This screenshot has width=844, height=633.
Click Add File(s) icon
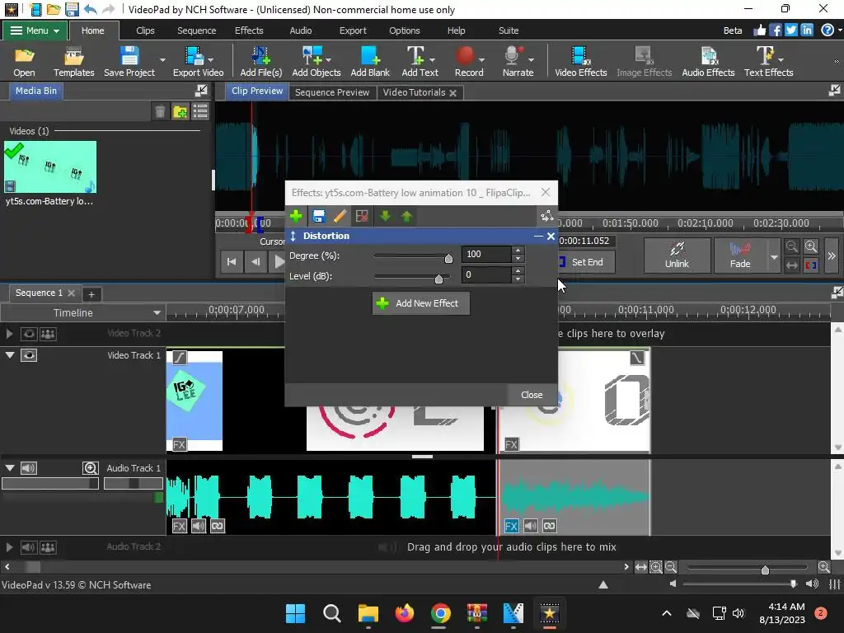coord(261,61)
